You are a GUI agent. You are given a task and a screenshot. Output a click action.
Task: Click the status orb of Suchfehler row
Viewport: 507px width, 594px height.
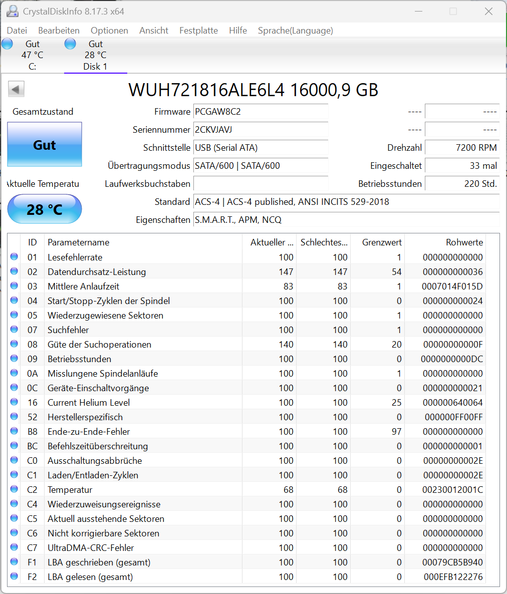click(x=14, y=329)
